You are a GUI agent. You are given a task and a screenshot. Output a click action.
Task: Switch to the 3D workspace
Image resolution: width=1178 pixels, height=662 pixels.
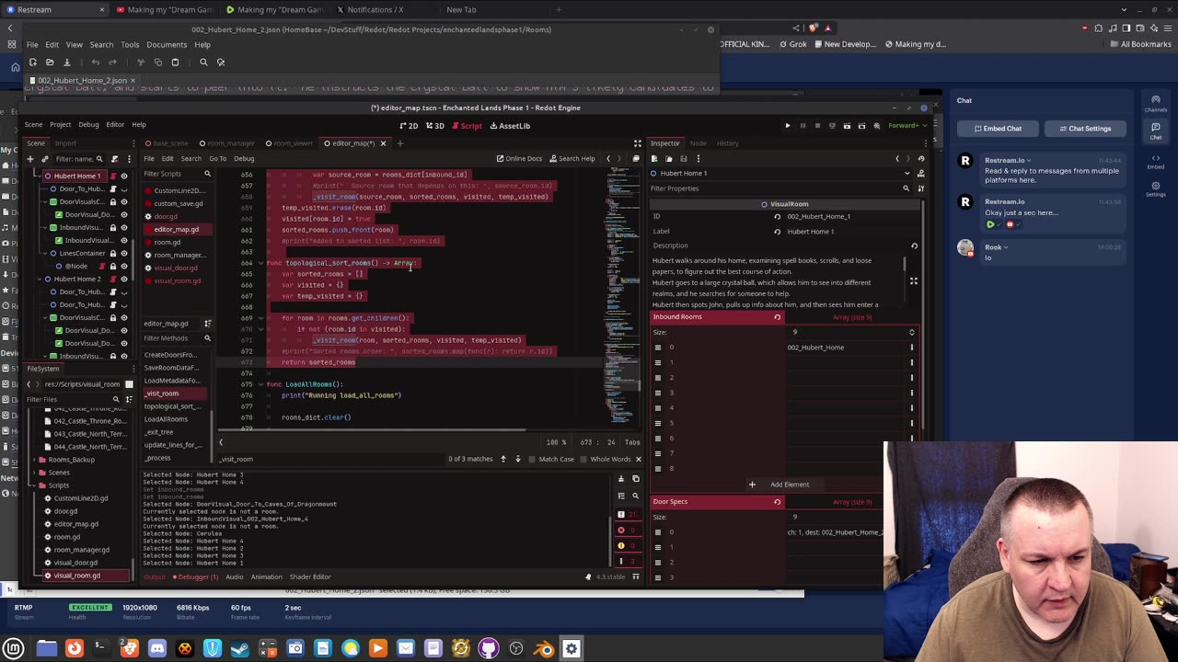click(434, 126)
